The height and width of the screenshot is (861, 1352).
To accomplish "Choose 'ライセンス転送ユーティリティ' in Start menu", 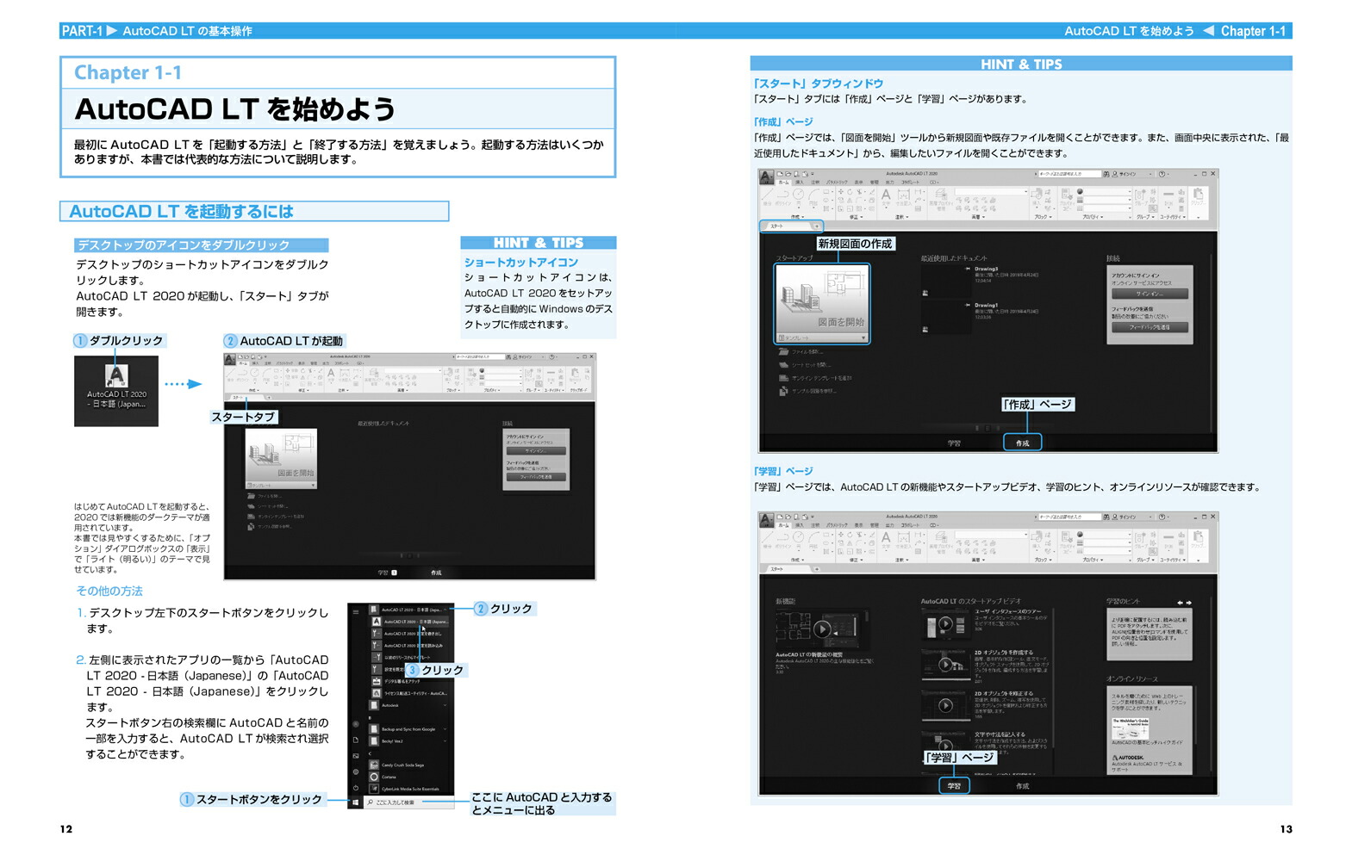I will point(410,693).
